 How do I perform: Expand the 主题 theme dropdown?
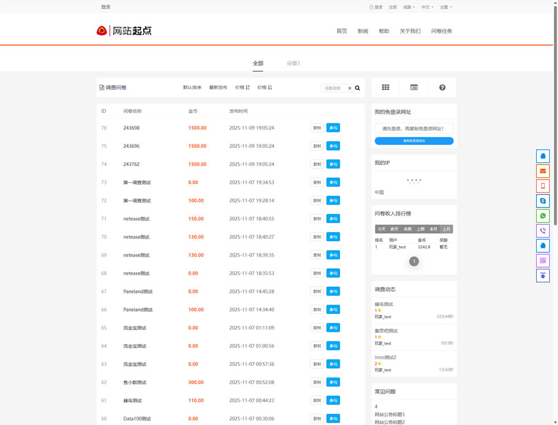(445, 7)
